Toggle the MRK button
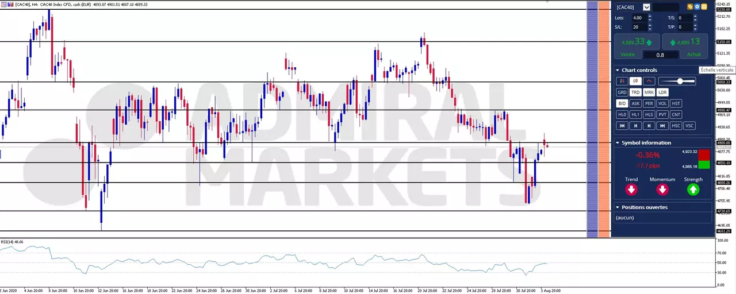The height and width of the screenshot is (294, 736). coord(649,92)
